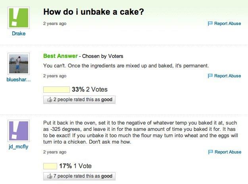Click the 17% vote progress bar
The width and height of the screenshot is (248, 184).
click(50, 166)
